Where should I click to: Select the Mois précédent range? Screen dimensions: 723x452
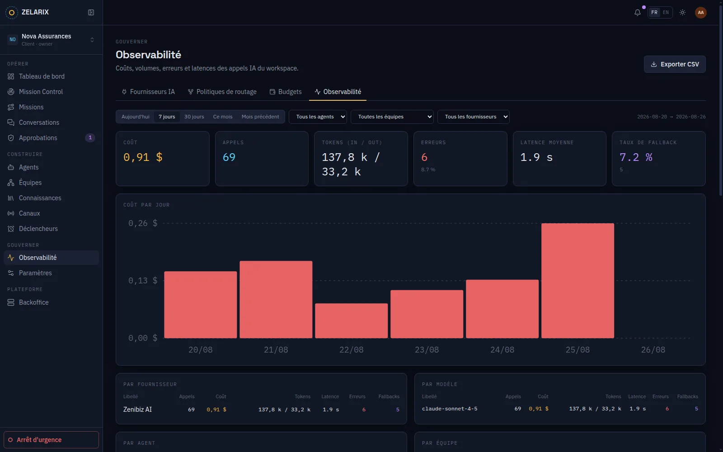pos(260,117)
